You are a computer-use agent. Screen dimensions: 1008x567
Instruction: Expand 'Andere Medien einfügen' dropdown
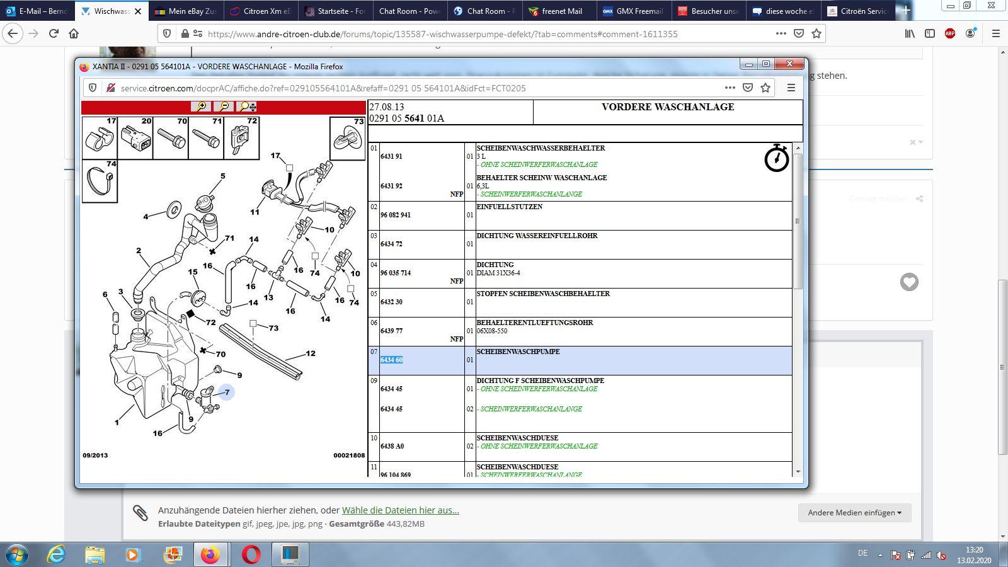tap(854, 512)
